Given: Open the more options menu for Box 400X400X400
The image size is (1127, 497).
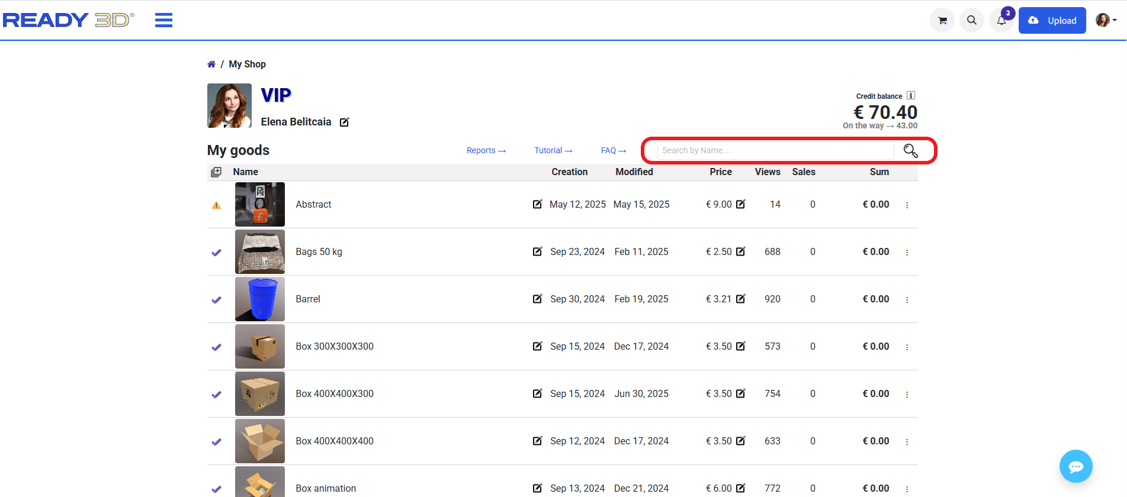Looking at the screenshot, I should tap(907, 441).
